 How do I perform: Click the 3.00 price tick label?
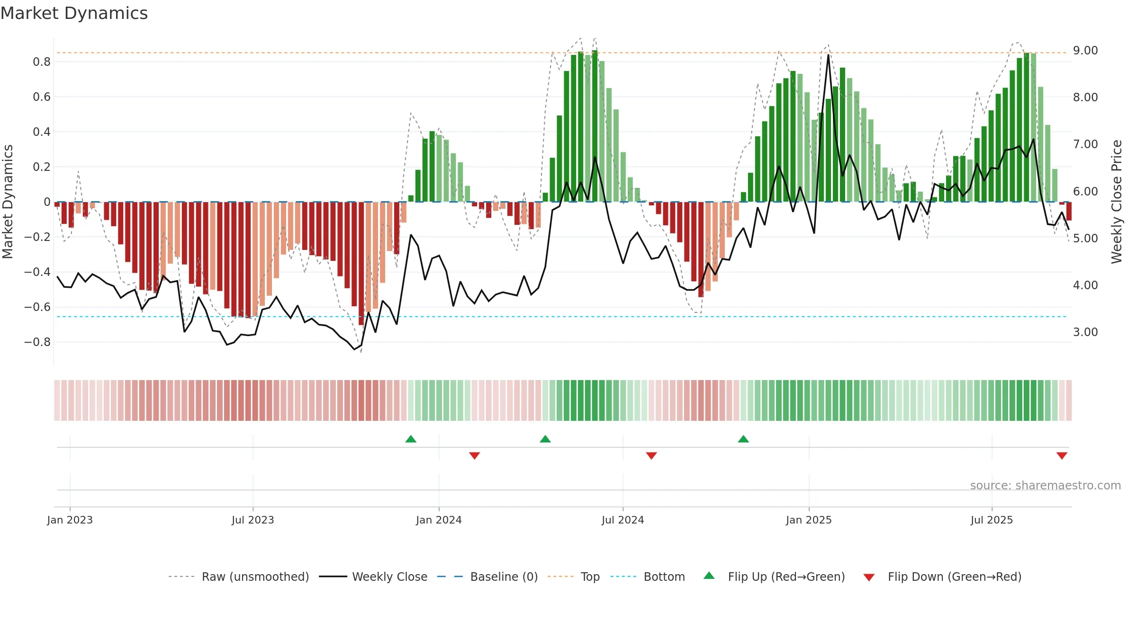pyautogui.click(x=1086, y=332)
